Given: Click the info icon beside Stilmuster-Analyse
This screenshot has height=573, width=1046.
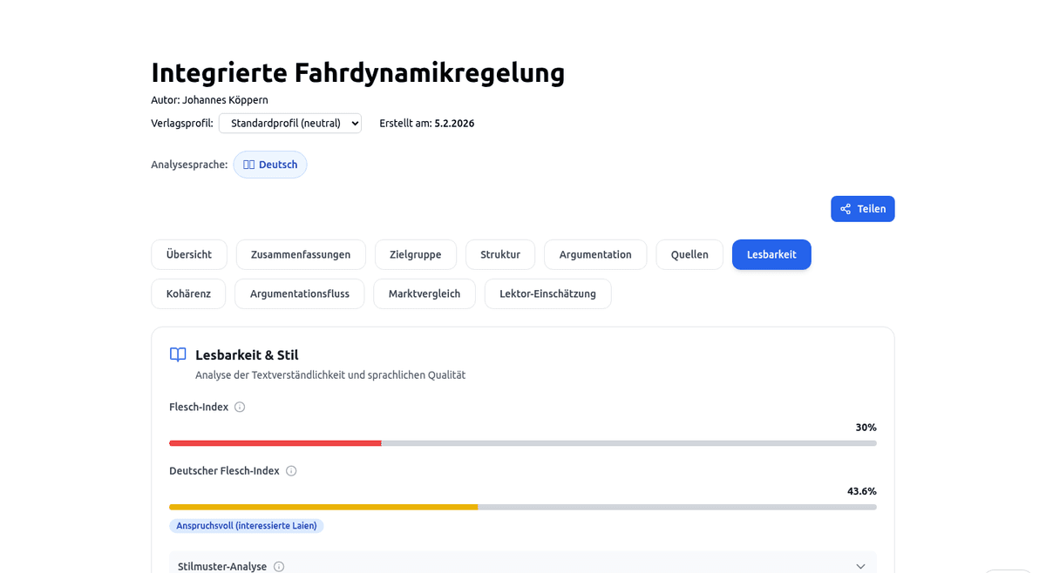Looking at the screenshot, I should (278, 566).
